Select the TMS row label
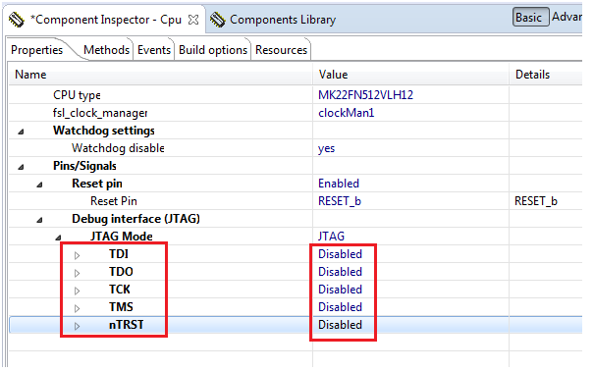594x371 pixels. (x=121, y=307)
